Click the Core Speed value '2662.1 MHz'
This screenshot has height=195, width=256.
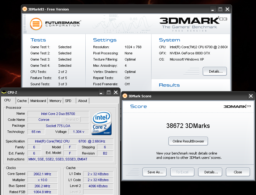point(42,174)
